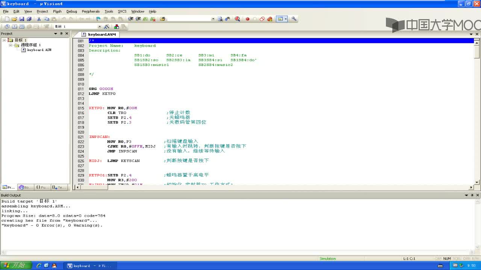Switch to the Templates tab in project panel
481x270 pixels.
click(59, 187)
